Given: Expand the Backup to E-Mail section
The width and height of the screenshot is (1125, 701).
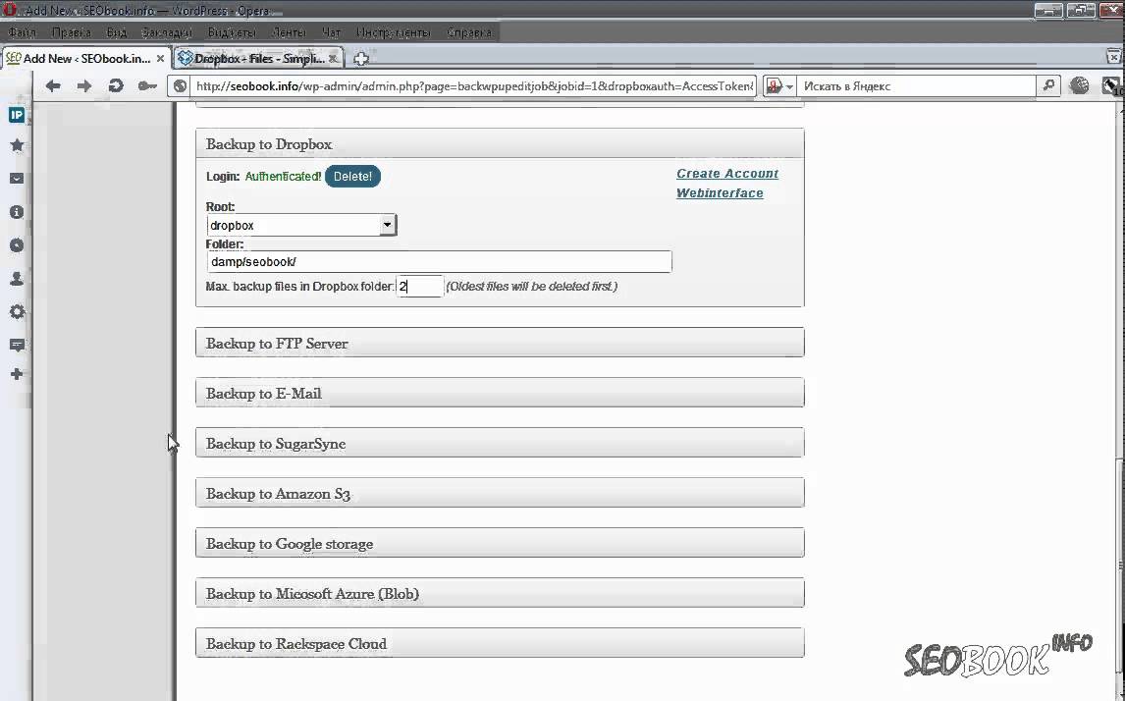Looking at the screenshot, I should [500, 393].
